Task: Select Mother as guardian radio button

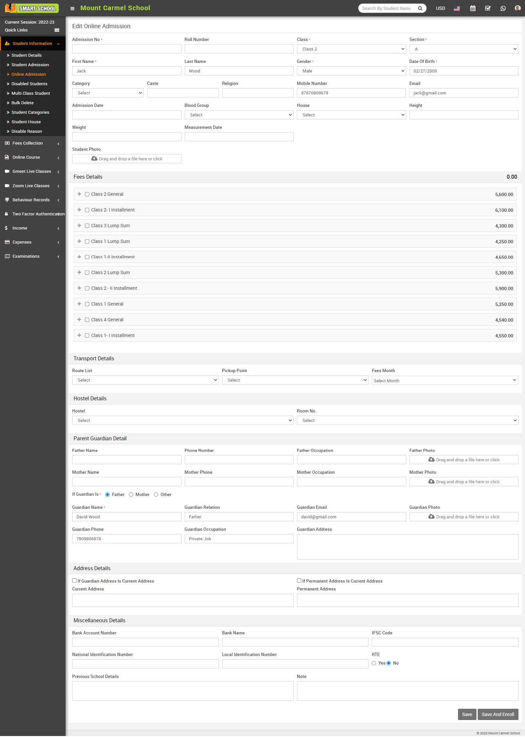Action: [x=131, y=495]
